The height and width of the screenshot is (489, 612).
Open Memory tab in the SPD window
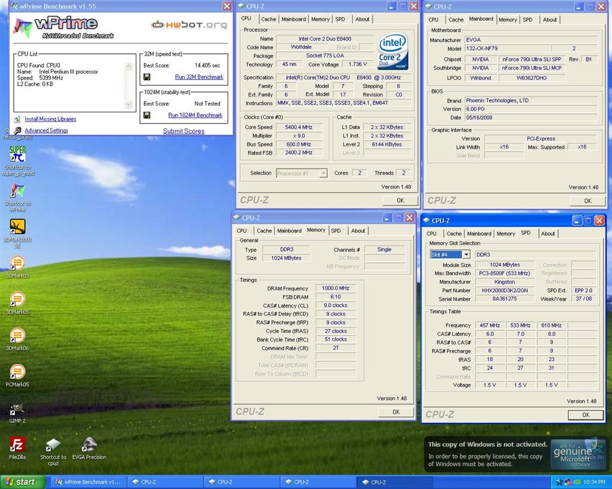[506, 233]
